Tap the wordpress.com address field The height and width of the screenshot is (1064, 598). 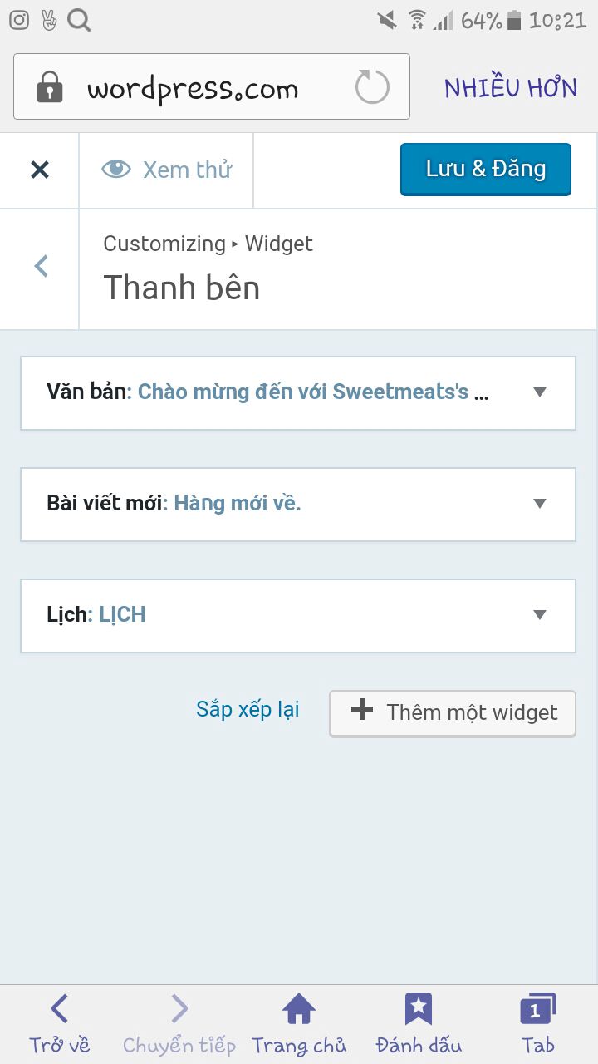coord(212,86)
